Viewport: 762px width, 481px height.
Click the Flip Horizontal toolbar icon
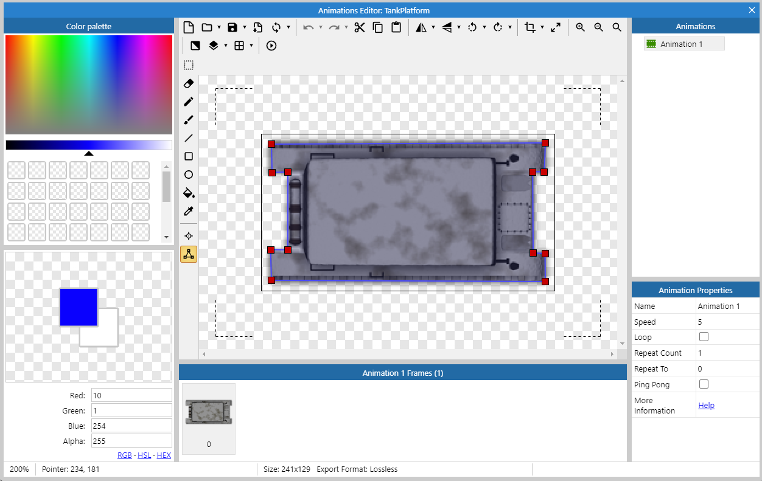(x=421, y=27)
